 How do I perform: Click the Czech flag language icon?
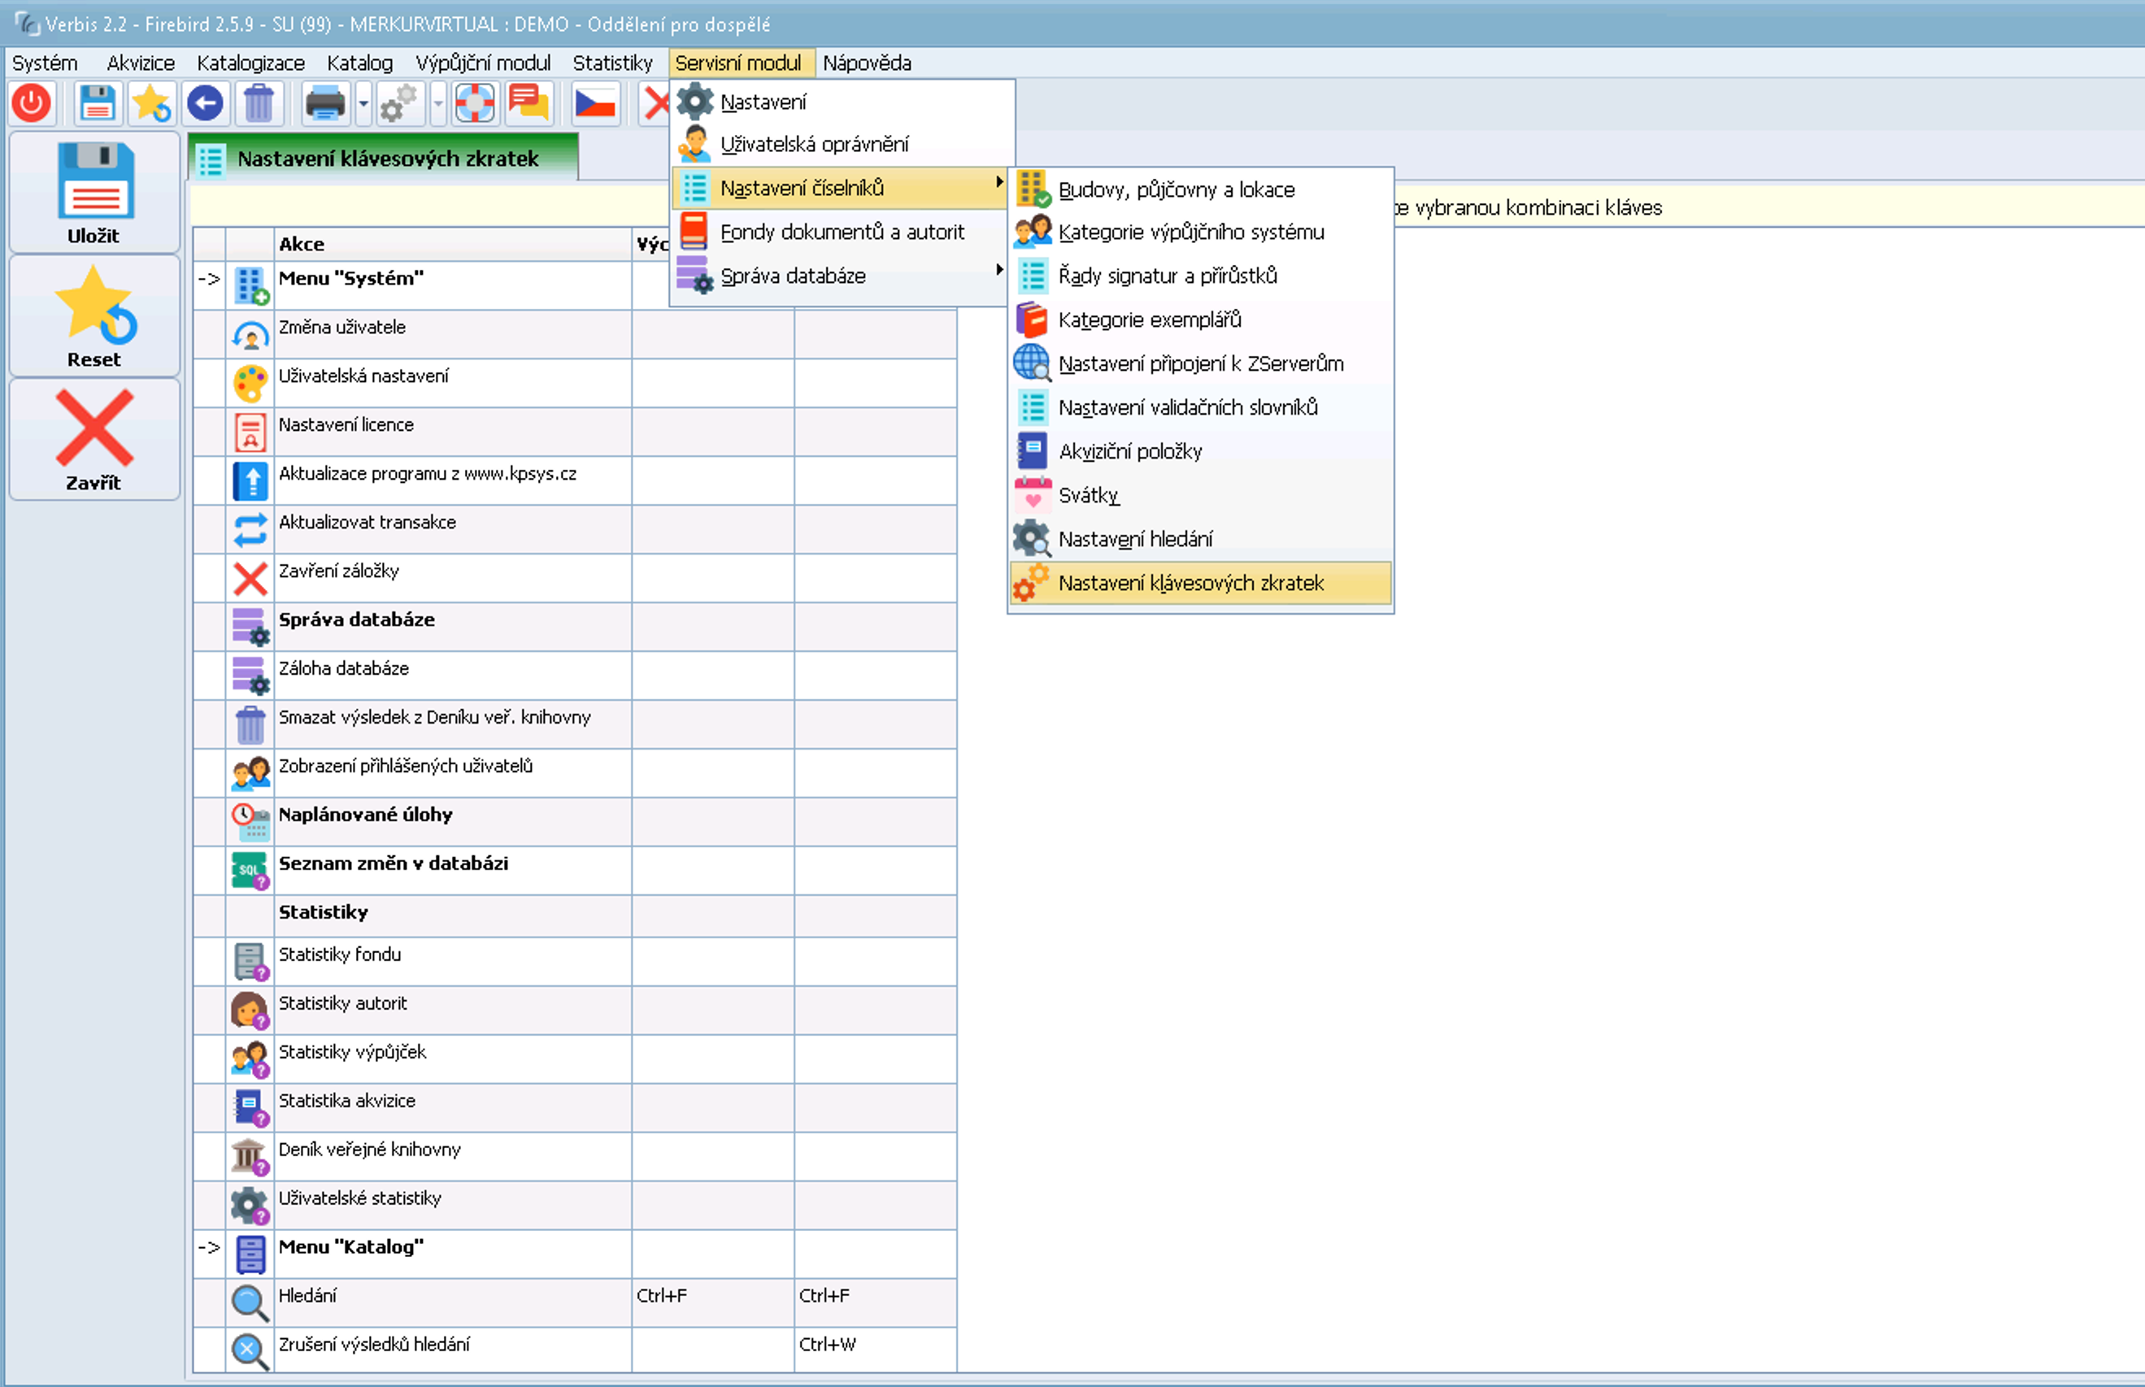pyautogui.click(x=595, y=103)
